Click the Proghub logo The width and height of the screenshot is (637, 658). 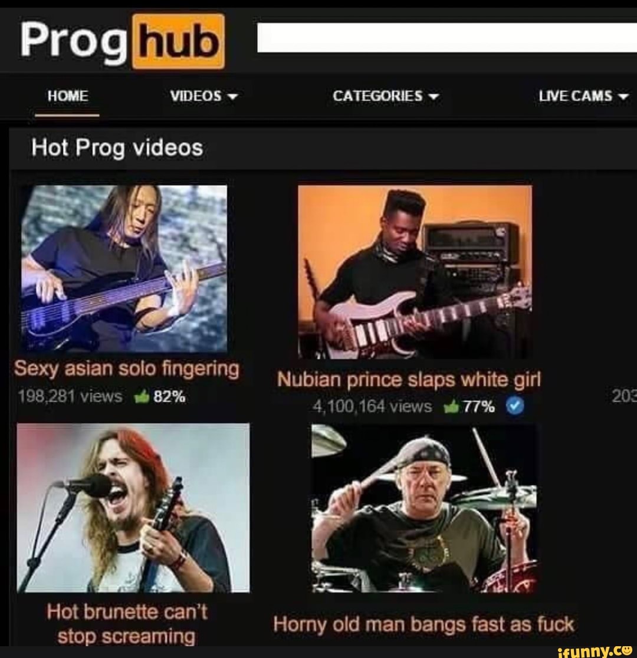(x=122, y=41)
